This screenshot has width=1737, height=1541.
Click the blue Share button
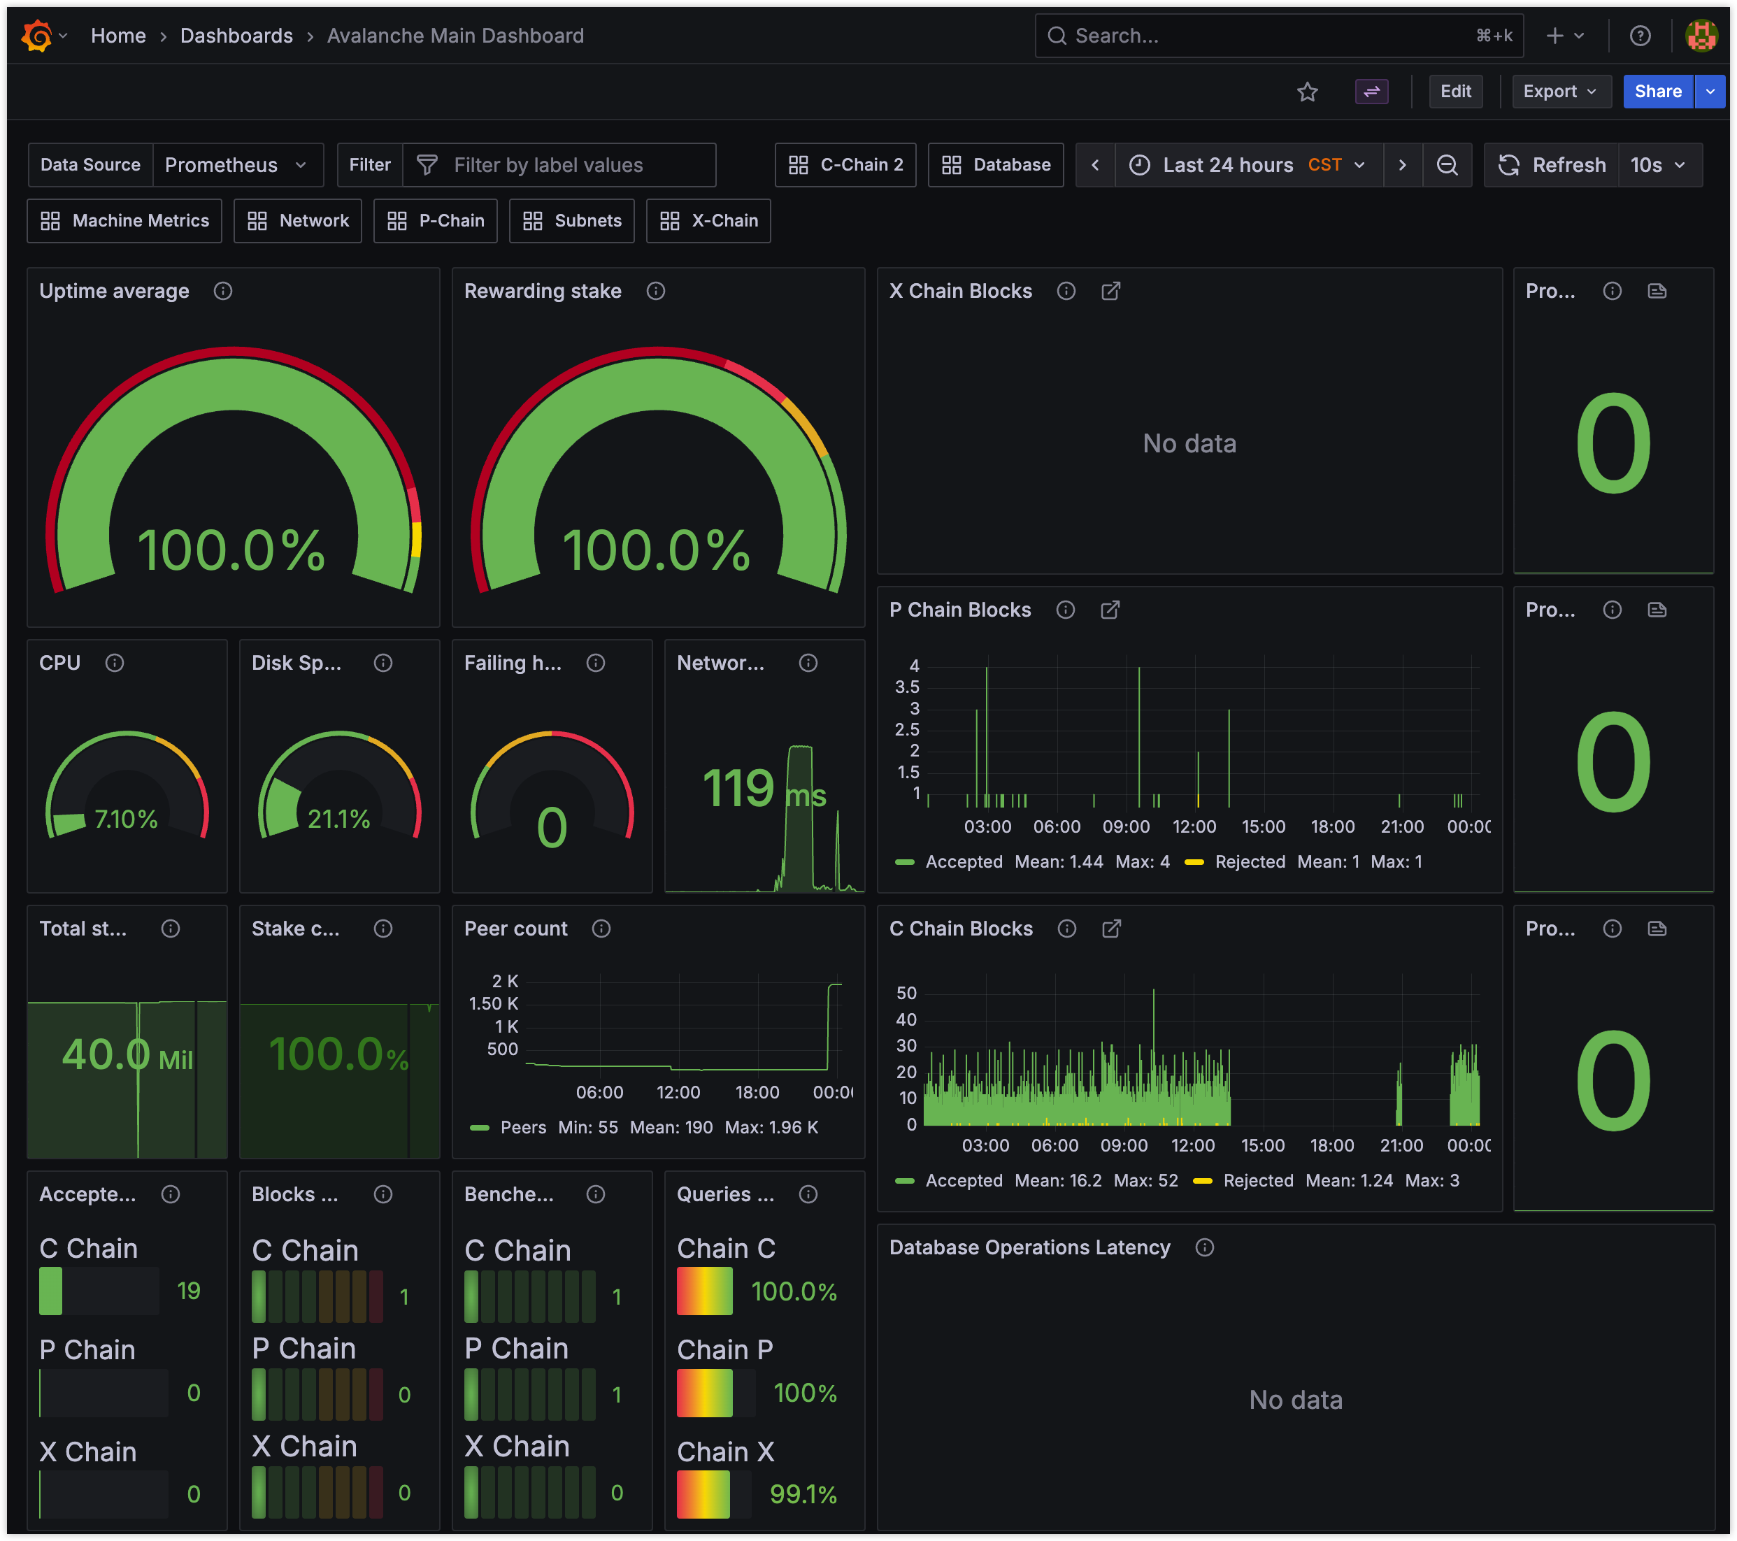click(x=1657, y=92)
